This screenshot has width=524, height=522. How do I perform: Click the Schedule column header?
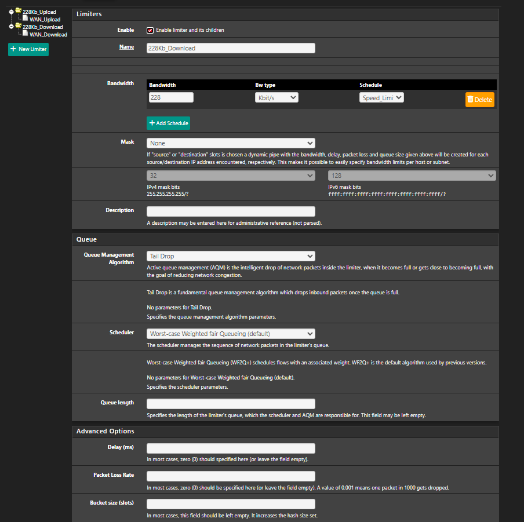370,85
